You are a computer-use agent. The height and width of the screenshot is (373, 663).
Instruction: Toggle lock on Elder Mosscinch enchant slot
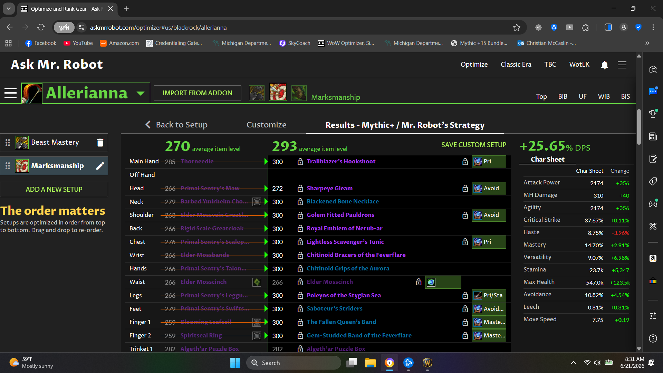click(419, 282)
